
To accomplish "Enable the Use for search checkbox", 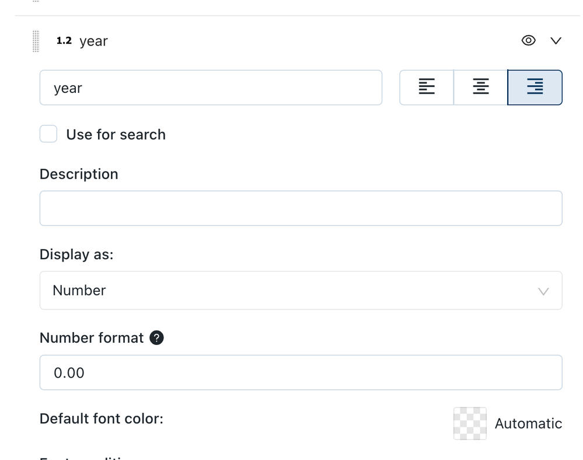I will (48, 134).
